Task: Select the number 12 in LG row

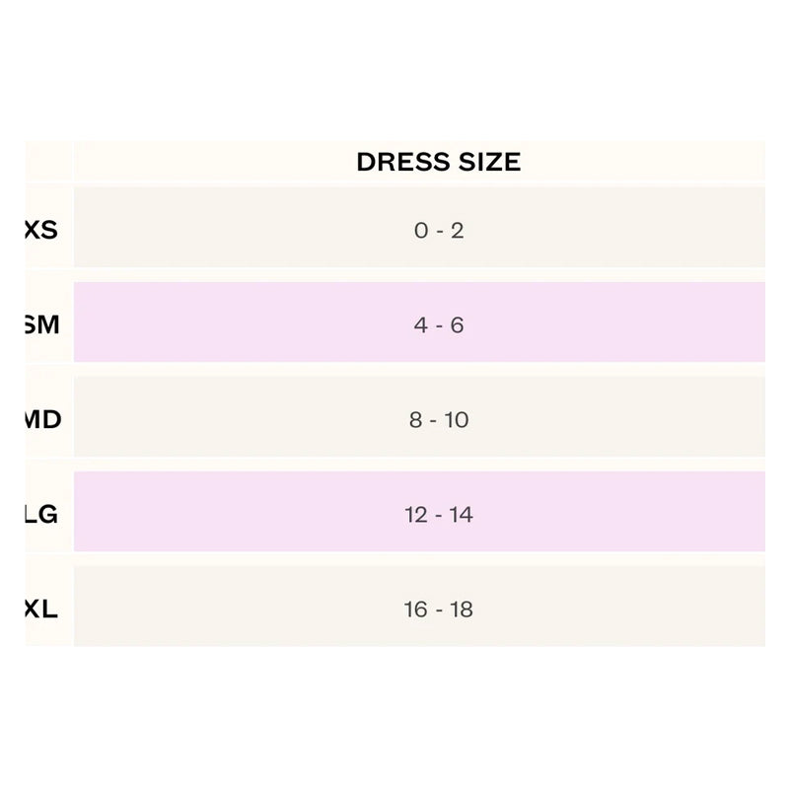Action: 415,515
